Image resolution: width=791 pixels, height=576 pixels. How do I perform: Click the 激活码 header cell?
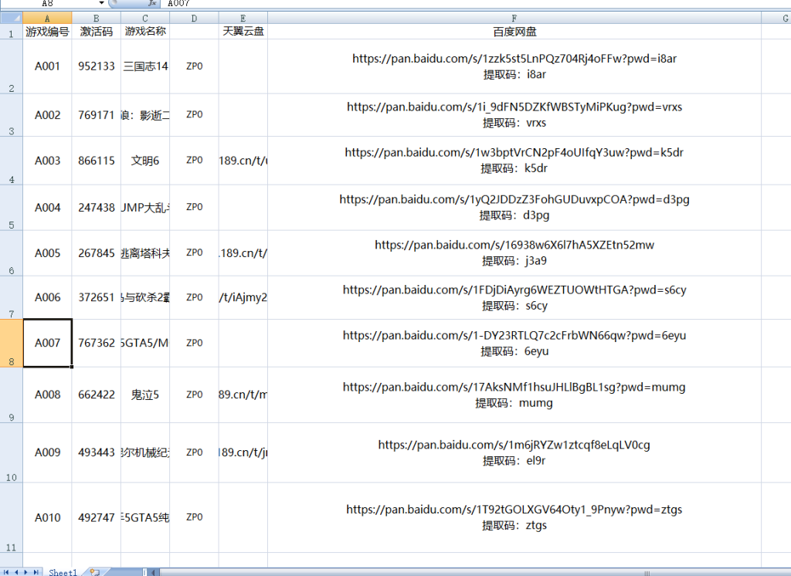click(97, 32)
